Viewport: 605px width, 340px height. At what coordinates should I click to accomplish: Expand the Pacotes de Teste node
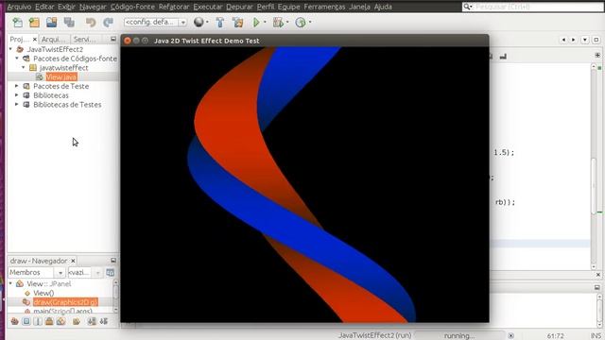[x=17, y=86]
